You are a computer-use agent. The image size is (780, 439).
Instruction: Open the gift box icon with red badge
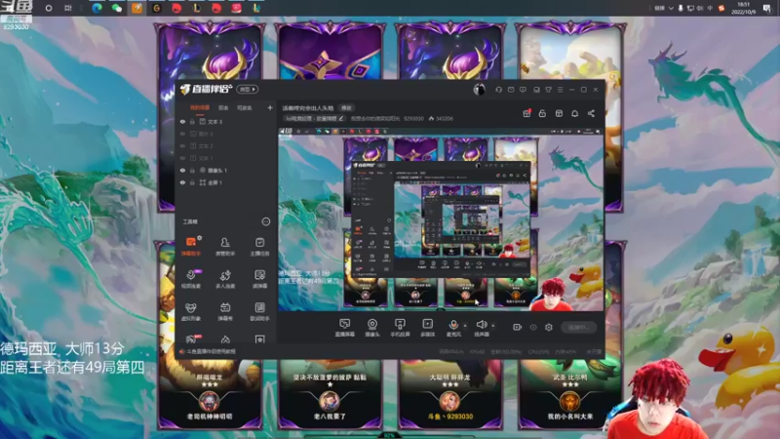[x=526, y=113]
